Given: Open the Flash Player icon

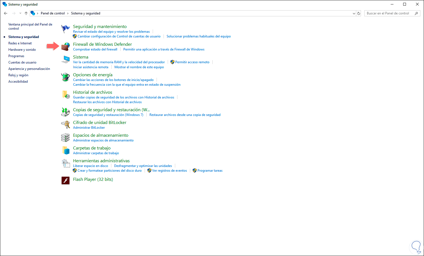Looking at the screenshot, I should click(66, 181).
